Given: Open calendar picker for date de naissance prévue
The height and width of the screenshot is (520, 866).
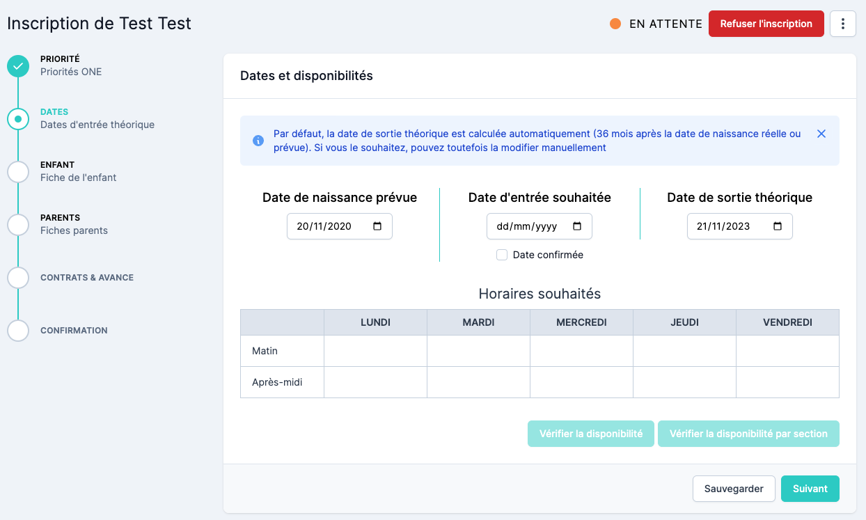Looking at the screenshot, I should (x=377, y=226).
